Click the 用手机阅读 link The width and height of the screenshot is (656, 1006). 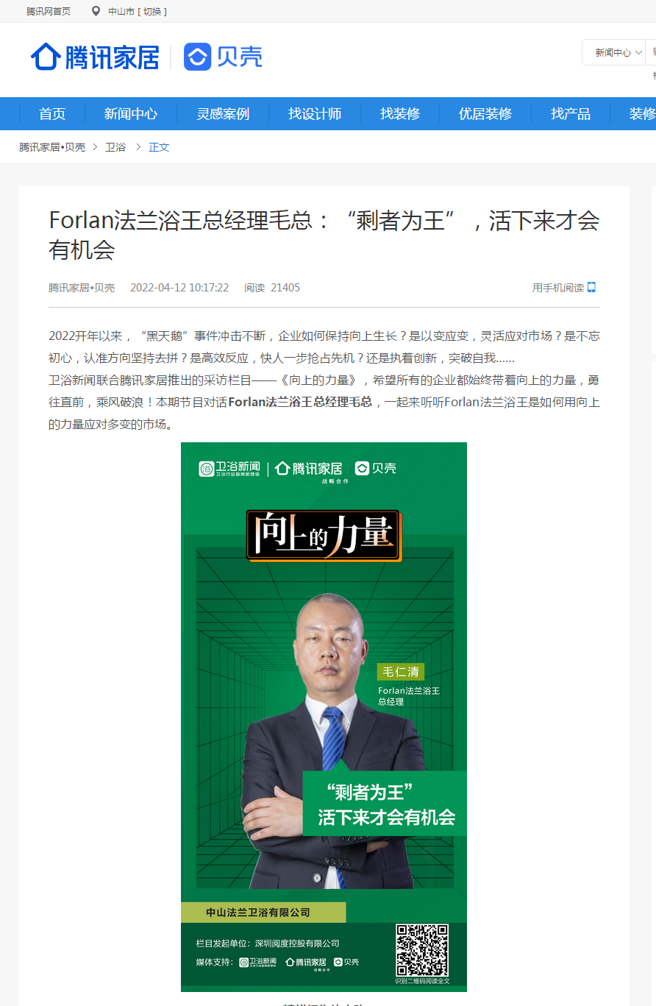558,288
